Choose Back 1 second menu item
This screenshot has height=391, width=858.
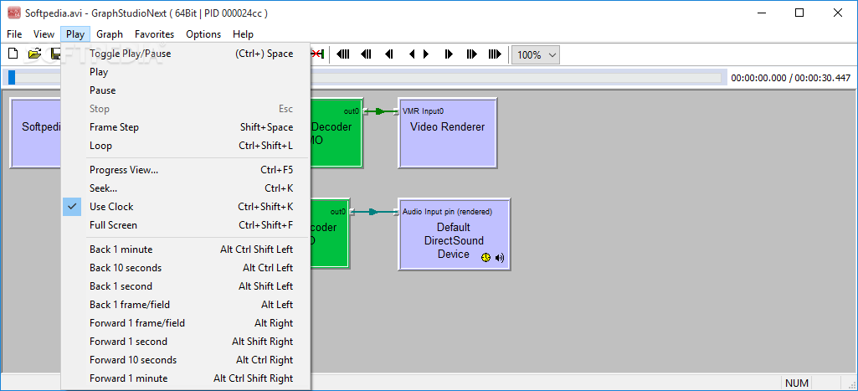tap(186, 286)
